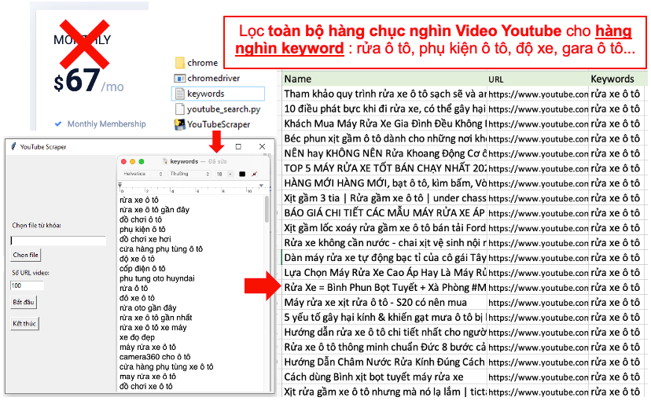
Task: Select cell 'Tham khảo quy trình rửa xe ô tô'
Action: pyautogui.click(x=384, y=94)
